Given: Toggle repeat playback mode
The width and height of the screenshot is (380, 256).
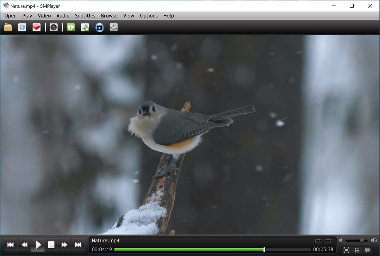Looking at the screenshot, I should pos(318,240).
